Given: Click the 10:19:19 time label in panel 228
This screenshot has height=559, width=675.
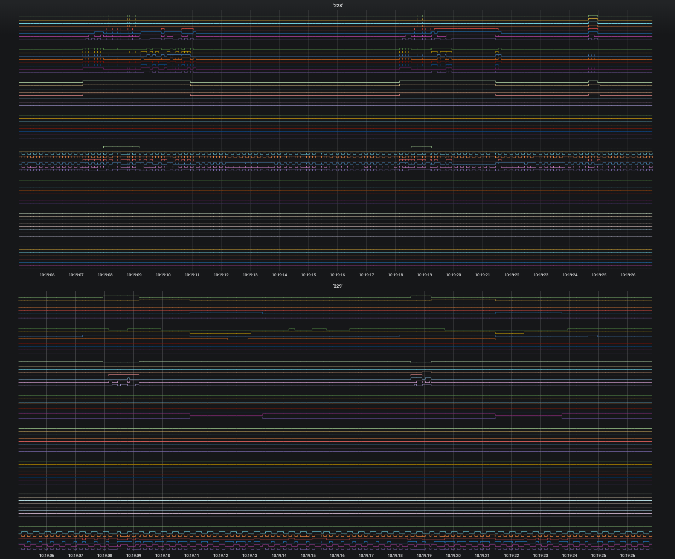Looking at the screenshot, I should click(425, 275).
